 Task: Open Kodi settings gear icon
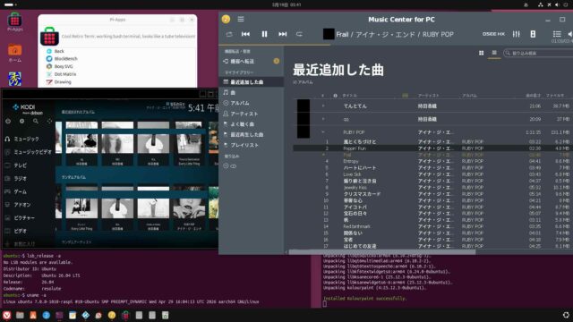coord(21,122)
